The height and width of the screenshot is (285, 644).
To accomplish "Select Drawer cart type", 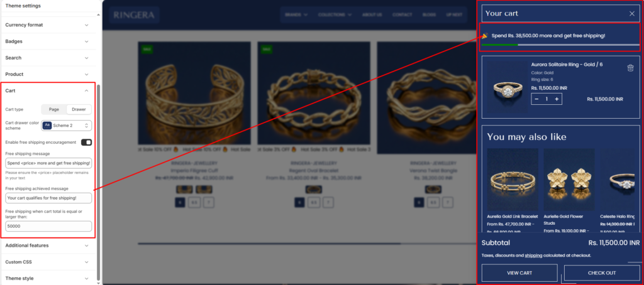I will pos(79,109).
